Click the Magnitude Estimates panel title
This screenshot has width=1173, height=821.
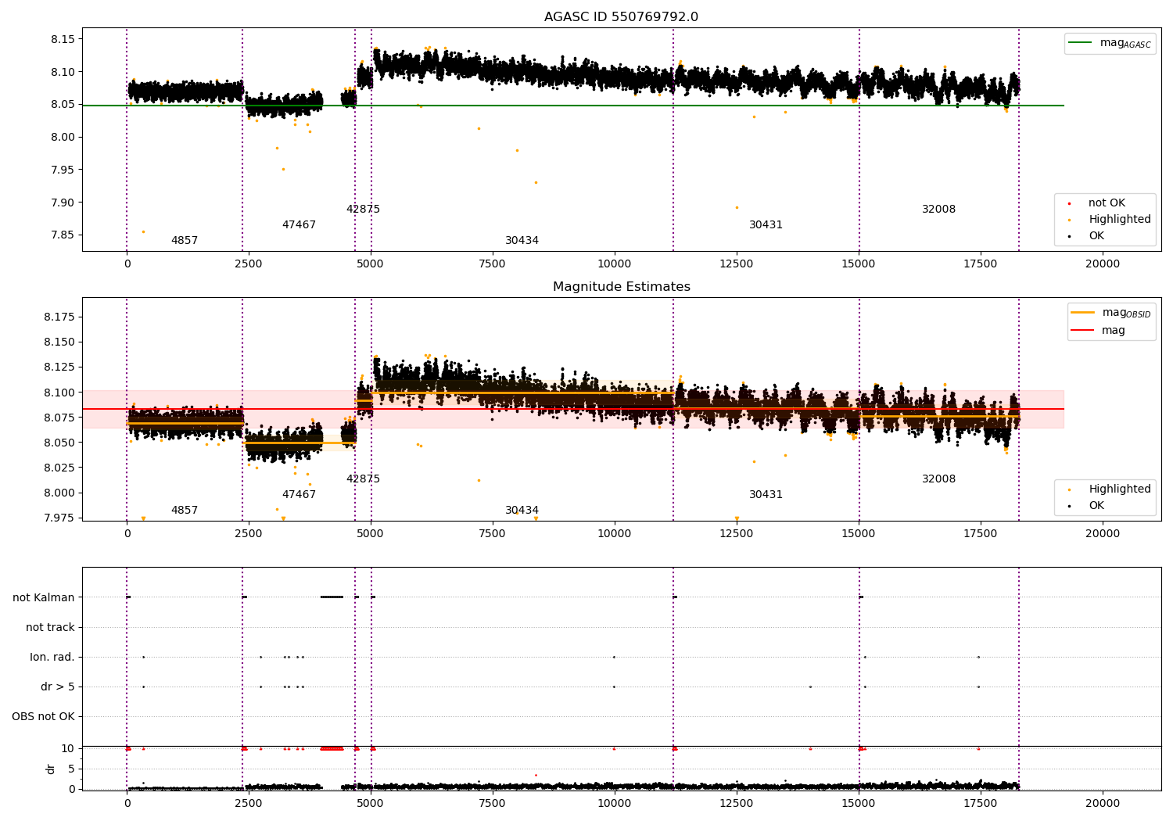pos(622,287)
